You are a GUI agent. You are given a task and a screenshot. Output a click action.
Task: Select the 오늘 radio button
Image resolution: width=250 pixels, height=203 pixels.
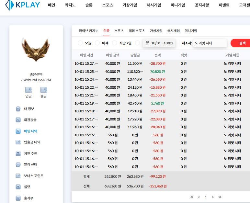point(80,43)
